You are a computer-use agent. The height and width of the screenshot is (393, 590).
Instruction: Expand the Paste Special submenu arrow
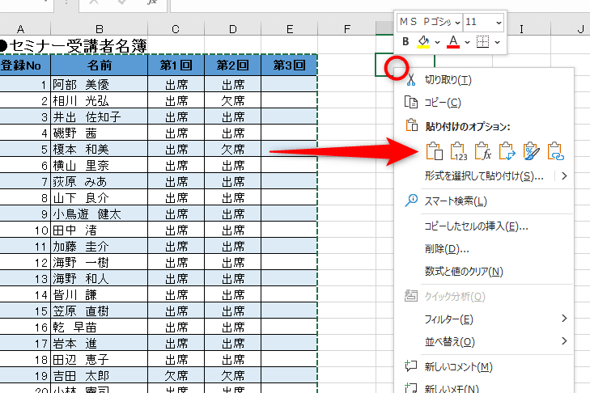(x=563, y=175)
